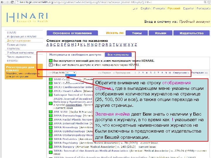Bookmark page with the star icon
This screenshot has height=158, width=211.
point(209,2)
